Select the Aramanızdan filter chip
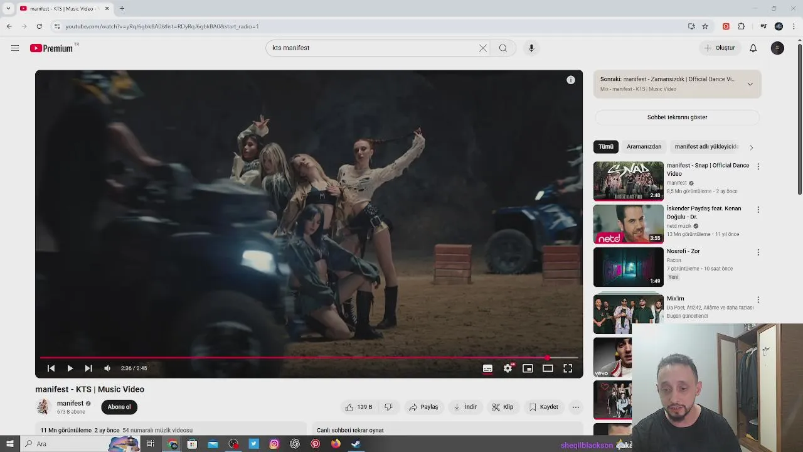The image size is (803, 452). pos(644,146)
